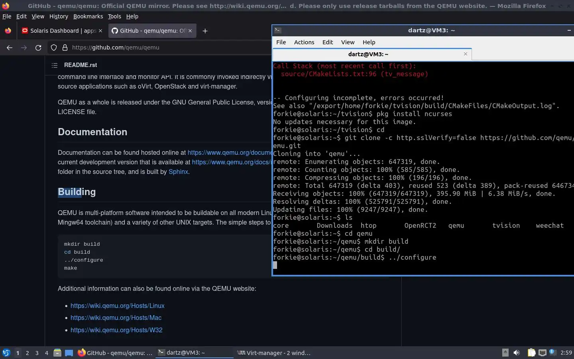Open the file manager taskbar icon
The image size is (574, 359).
coord(57,353)
